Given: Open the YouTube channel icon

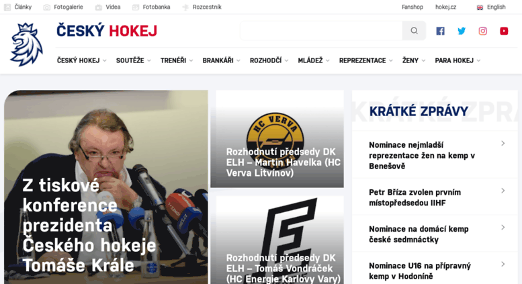Looking at the screenshot, I should point(504,31).
